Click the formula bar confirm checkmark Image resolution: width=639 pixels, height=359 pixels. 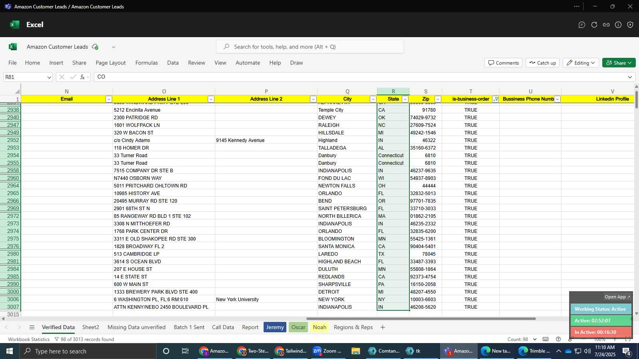click(73, 77)
